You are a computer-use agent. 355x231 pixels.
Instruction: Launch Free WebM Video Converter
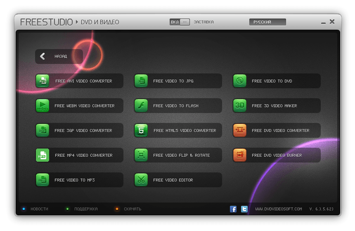[80, 106]
